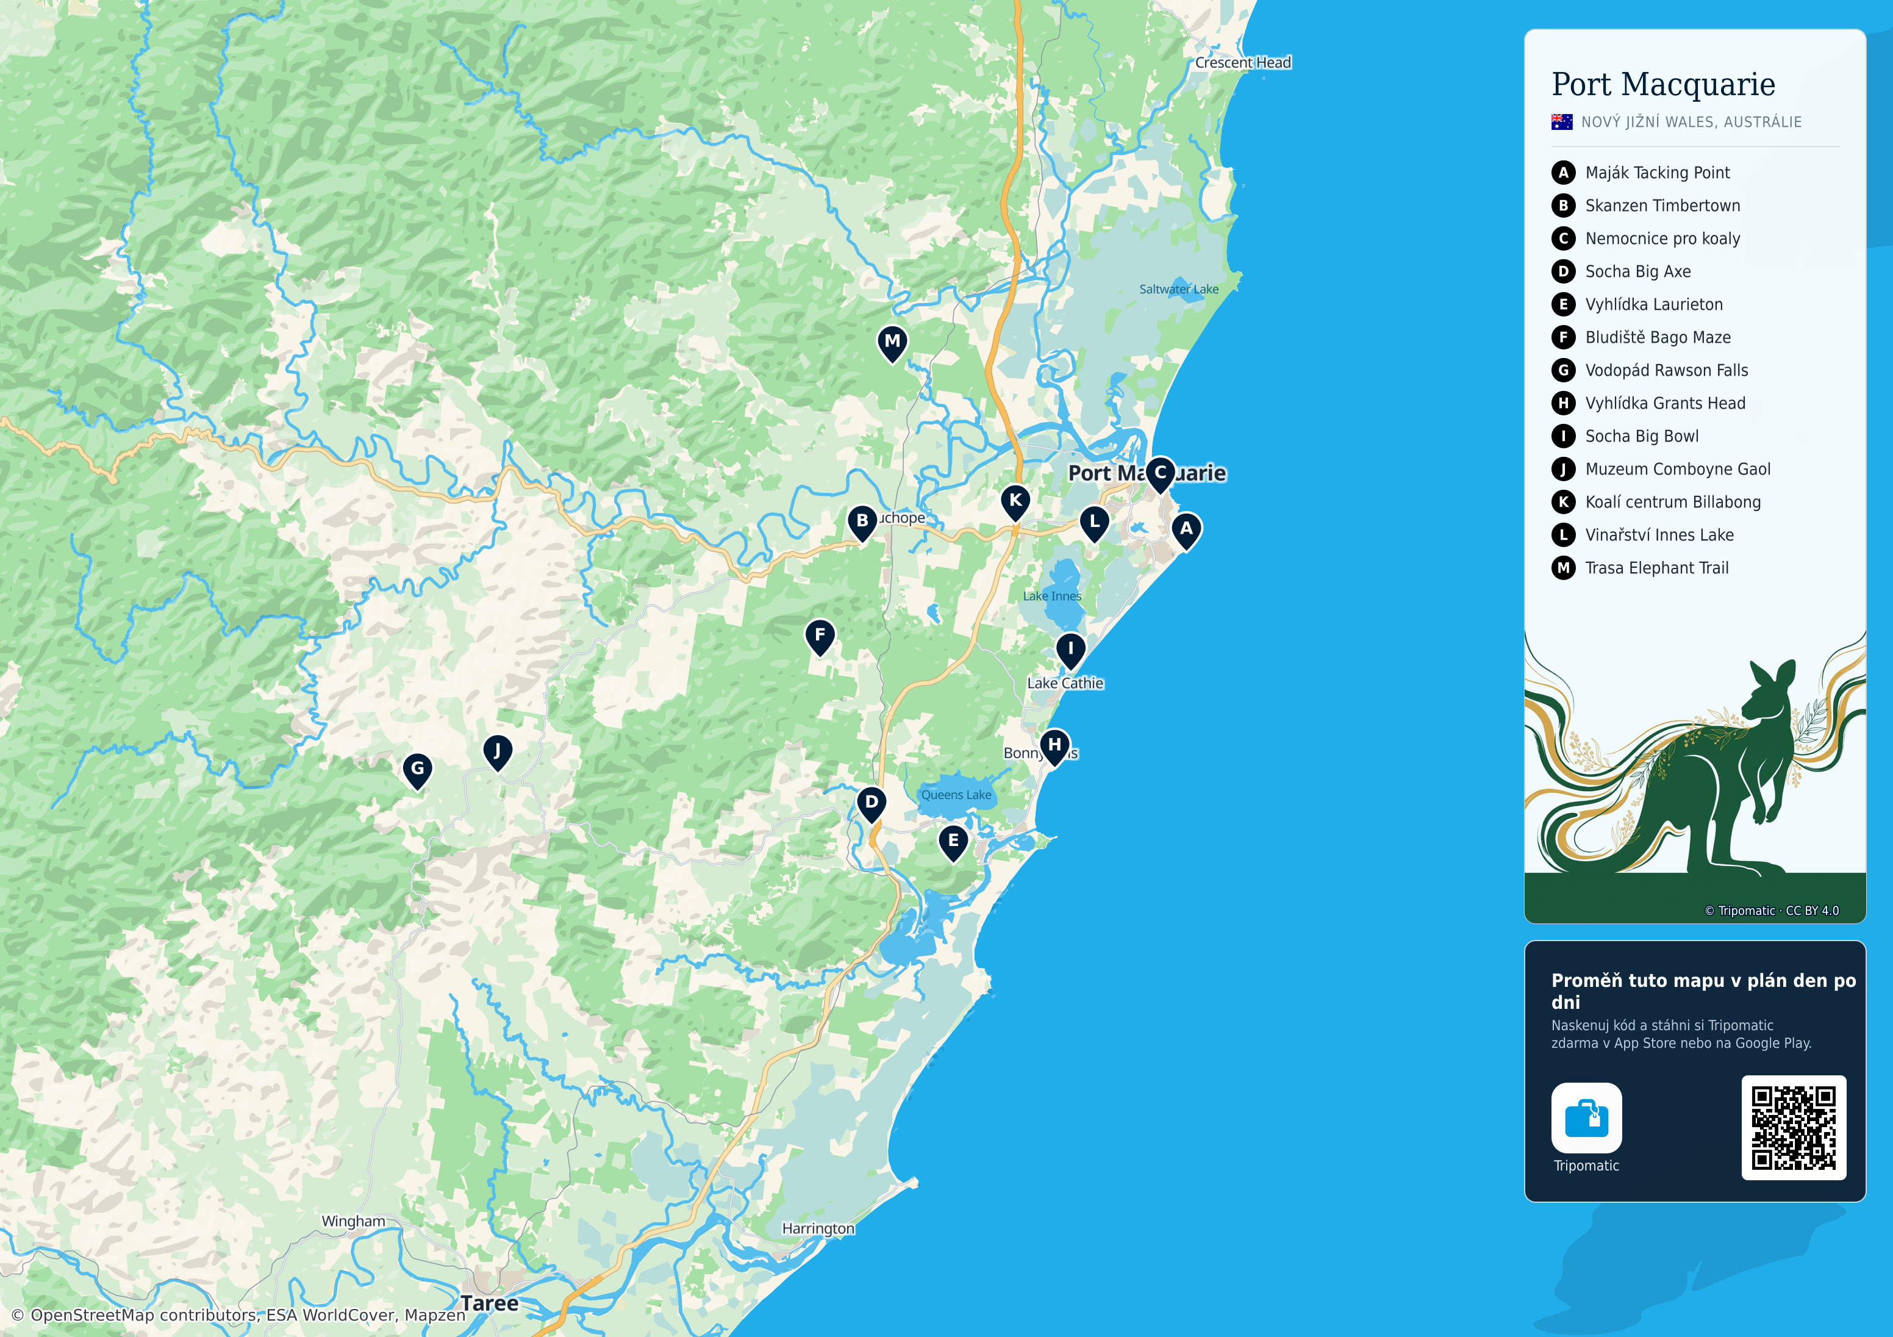The image size is (1893, 1337).
Task: Click legend badge M
Action: [1563, 568]
